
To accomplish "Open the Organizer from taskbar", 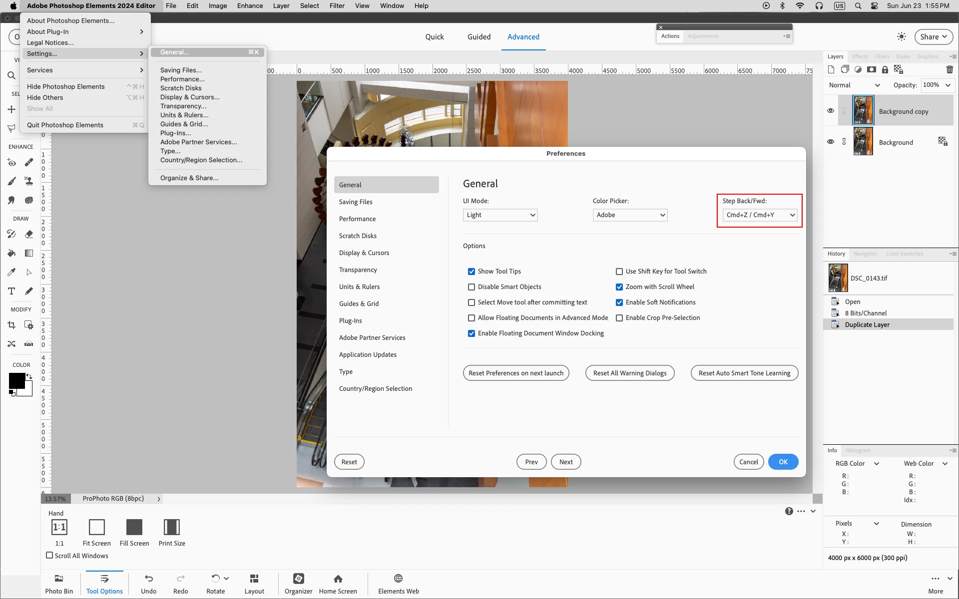I will (298, 583).
